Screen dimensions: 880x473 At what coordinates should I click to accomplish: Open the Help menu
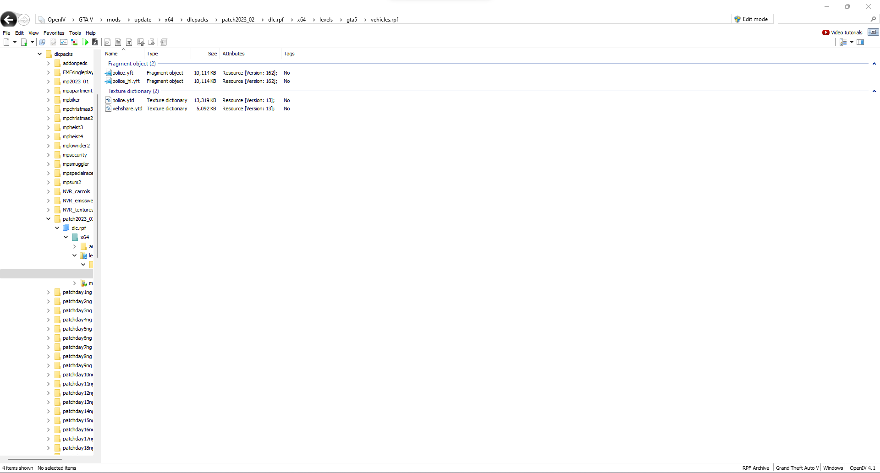[90, 33]
